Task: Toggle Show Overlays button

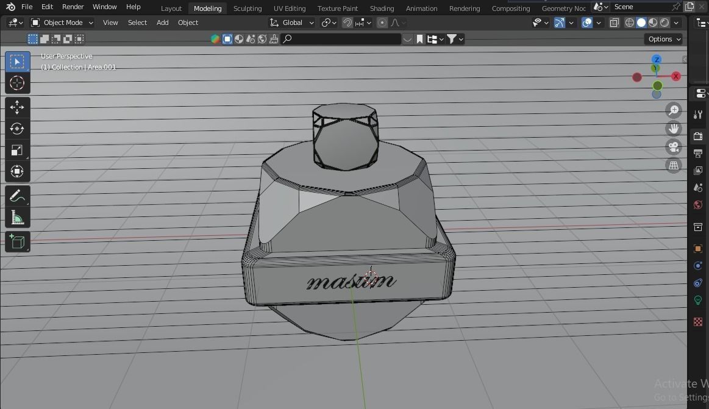Action: (587, 23)
